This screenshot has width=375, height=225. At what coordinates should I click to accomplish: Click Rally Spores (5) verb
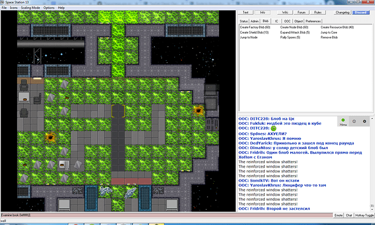(290, 37)
